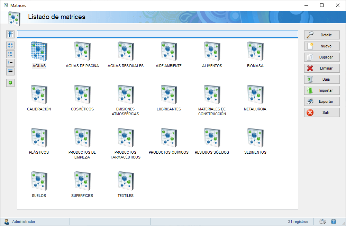Select the PRODUCTOS DE LIMPIEZA matrix icon
This screenshot has height=226, width=346.
tap(82, 138)
